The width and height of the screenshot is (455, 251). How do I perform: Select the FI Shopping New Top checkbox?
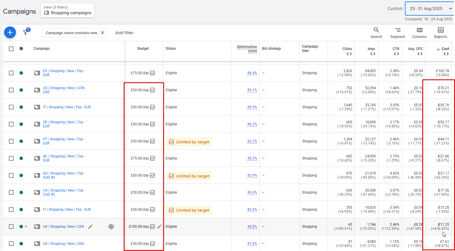[11, 210]
